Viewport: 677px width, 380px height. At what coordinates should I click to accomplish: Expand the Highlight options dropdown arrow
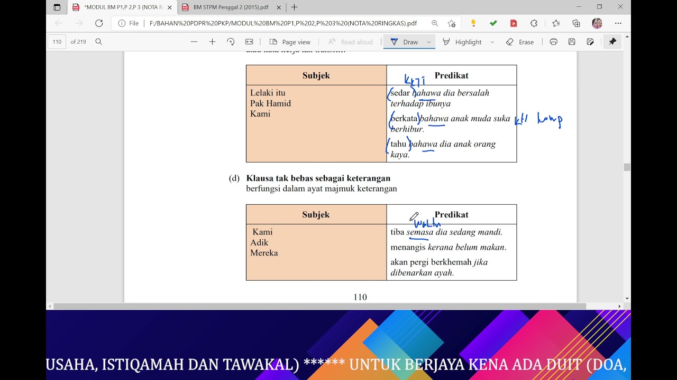[492, 42]
